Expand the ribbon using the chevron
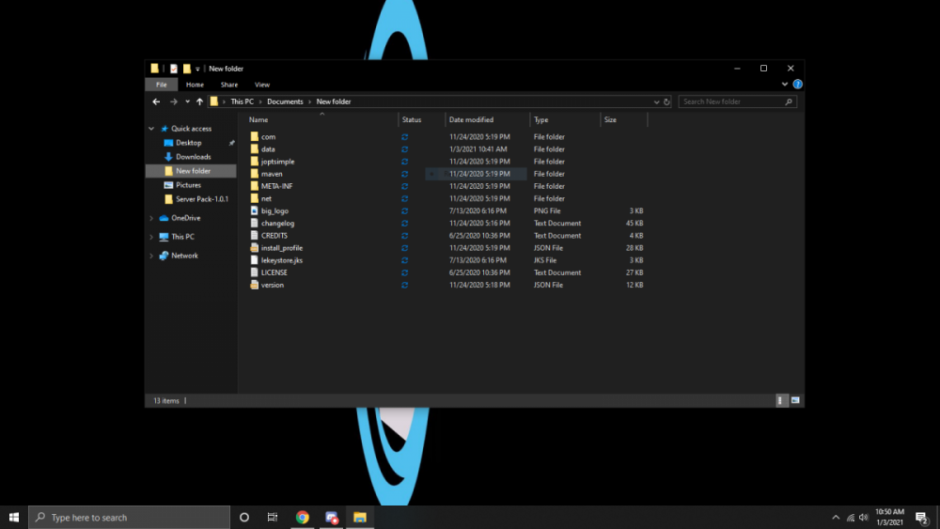The height and width of the screenshot is (529, 940). pyautogui.click(x=787, y=85)
